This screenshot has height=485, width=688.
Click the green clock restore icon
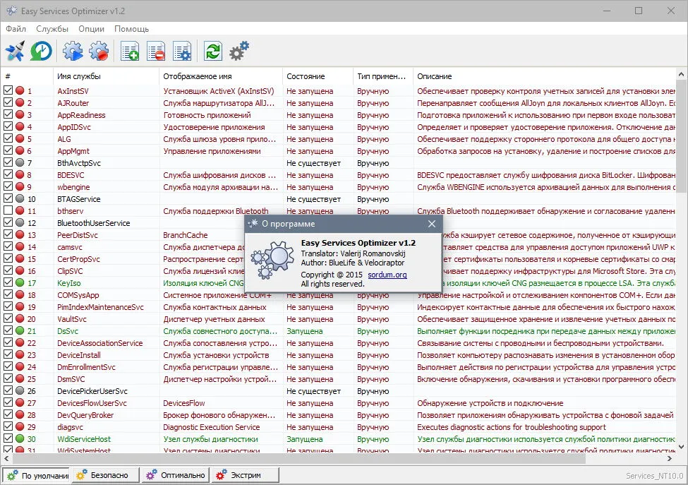[41, 52]
